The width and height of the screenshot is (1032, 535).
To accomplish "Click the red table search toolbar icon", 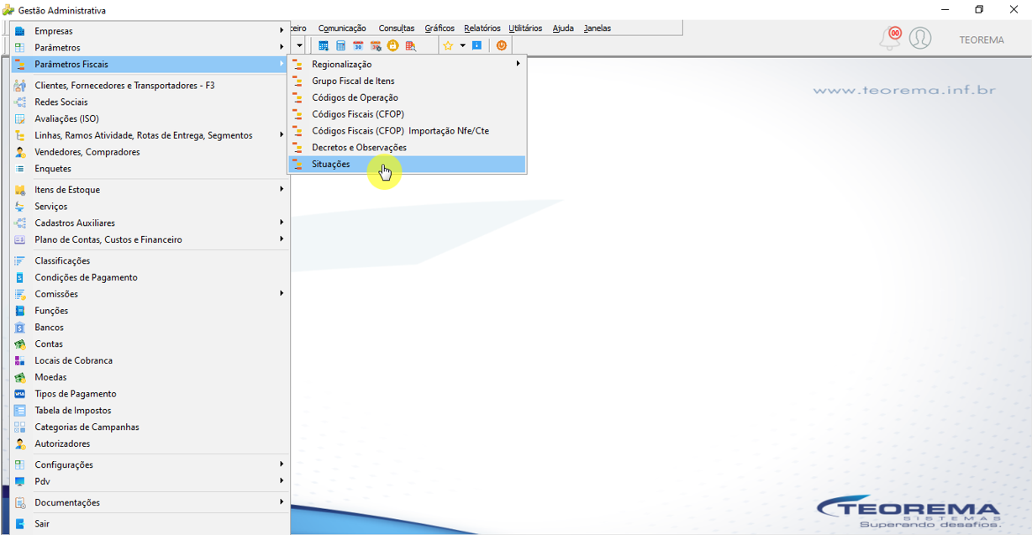I will [411, 45].
